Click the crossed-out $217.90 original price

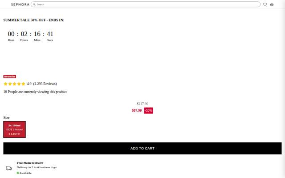pyautogui.click(x=142, y=104)
